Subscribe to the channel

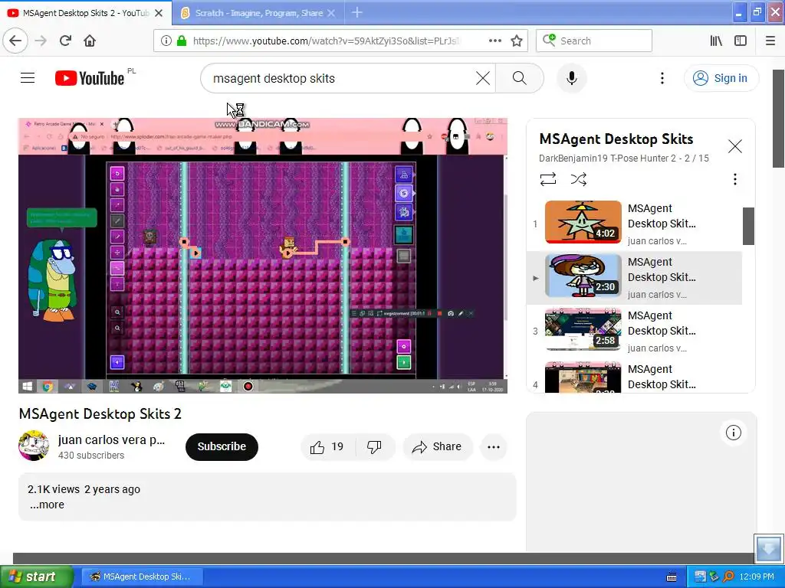222,446
